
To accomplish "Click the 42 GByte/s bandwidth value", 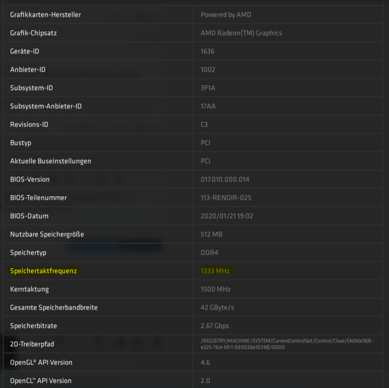I will click(x=217, y=307).
